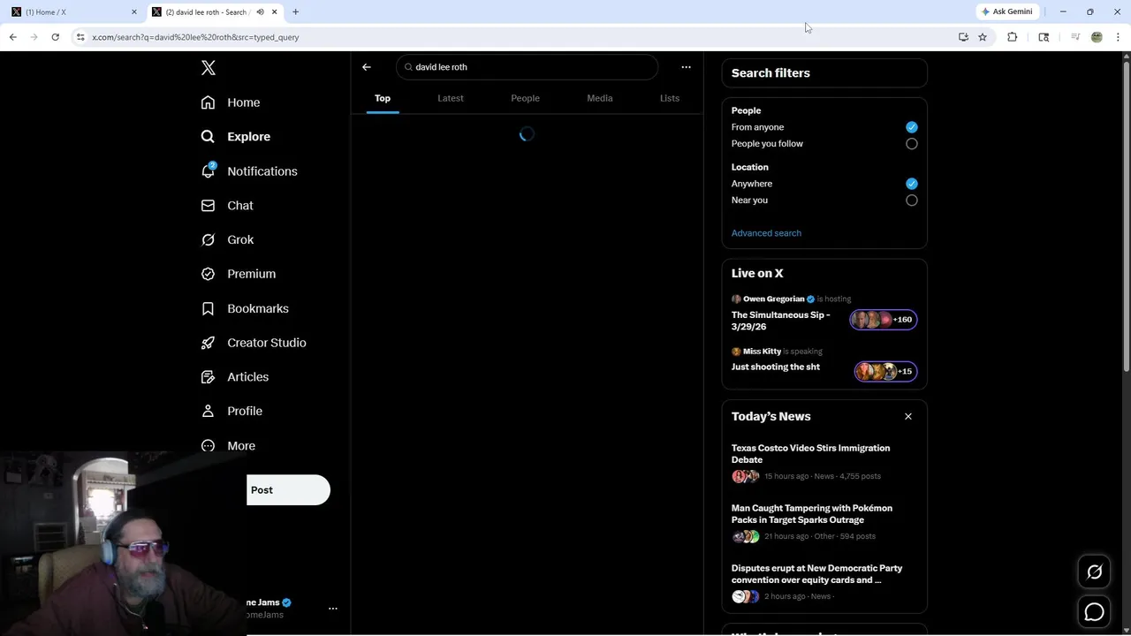
Task: Click Ask Gemini button
Action: pyautogui.click(x=1006, y=11)
